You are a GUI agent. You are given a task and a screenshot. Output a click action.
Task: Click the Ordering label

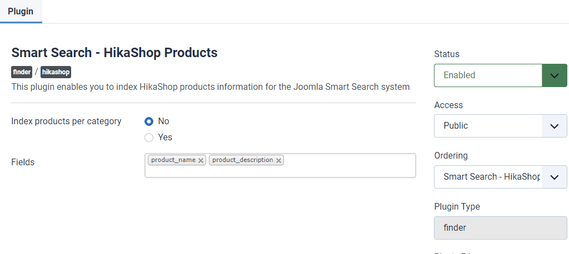coord(451,155)
